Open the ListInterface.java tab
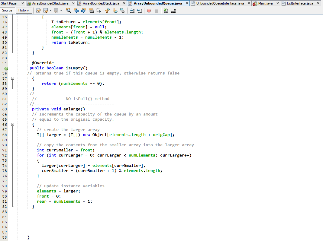 (300, 3)
